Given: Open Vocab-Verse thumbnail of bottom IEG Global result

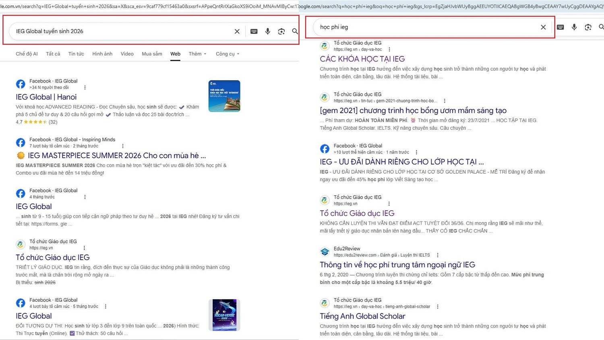Looking at the screenshot, I should [224, 315].
